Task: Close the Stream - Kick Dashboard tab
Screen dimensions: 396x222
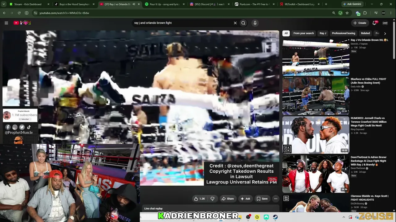Action: pos(49,4)
